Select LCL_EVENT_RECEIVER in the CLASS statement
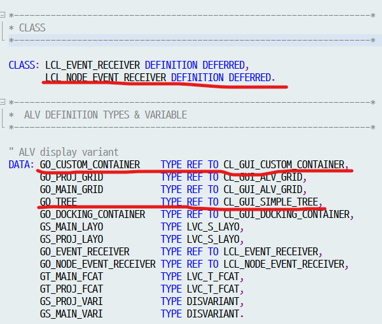Viewport: 382px width, 324px height. (x=92, y=65)
